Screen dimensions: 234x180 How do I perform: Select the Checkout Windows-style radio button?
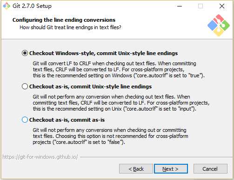click(x=25, y=53)
